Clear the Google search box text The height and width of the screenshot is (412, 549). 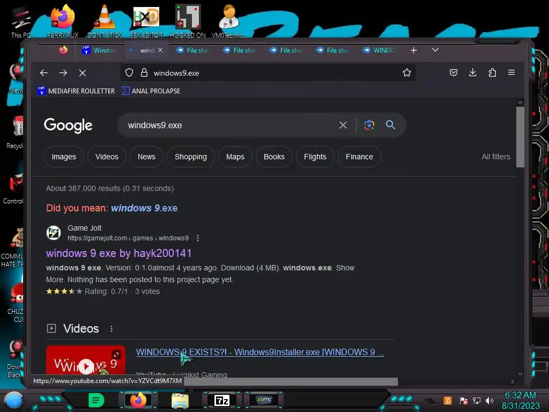coord(343,125)
